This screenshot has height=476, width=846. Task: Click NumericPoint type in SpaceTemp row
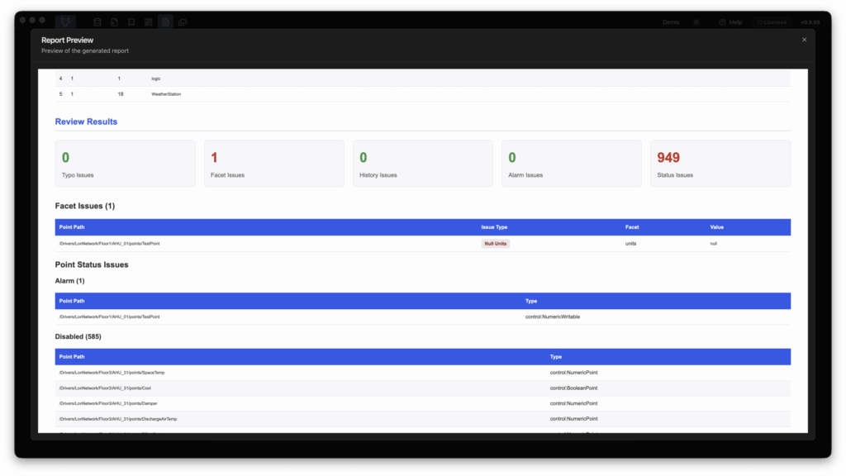(x=573, y=373)
